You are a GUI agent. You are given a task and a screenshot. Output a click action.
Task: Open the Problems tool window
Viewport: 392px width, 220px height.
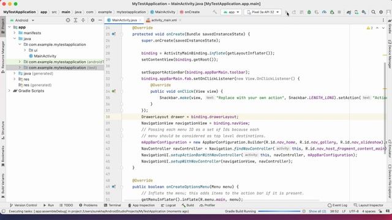click(88, 205)
